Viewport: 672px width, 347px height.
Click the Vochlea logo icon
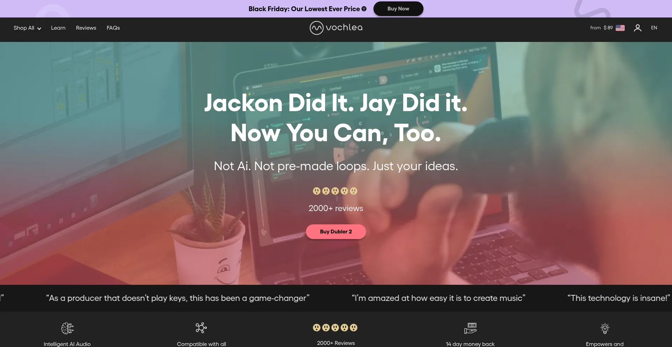(x=316, y=28)
